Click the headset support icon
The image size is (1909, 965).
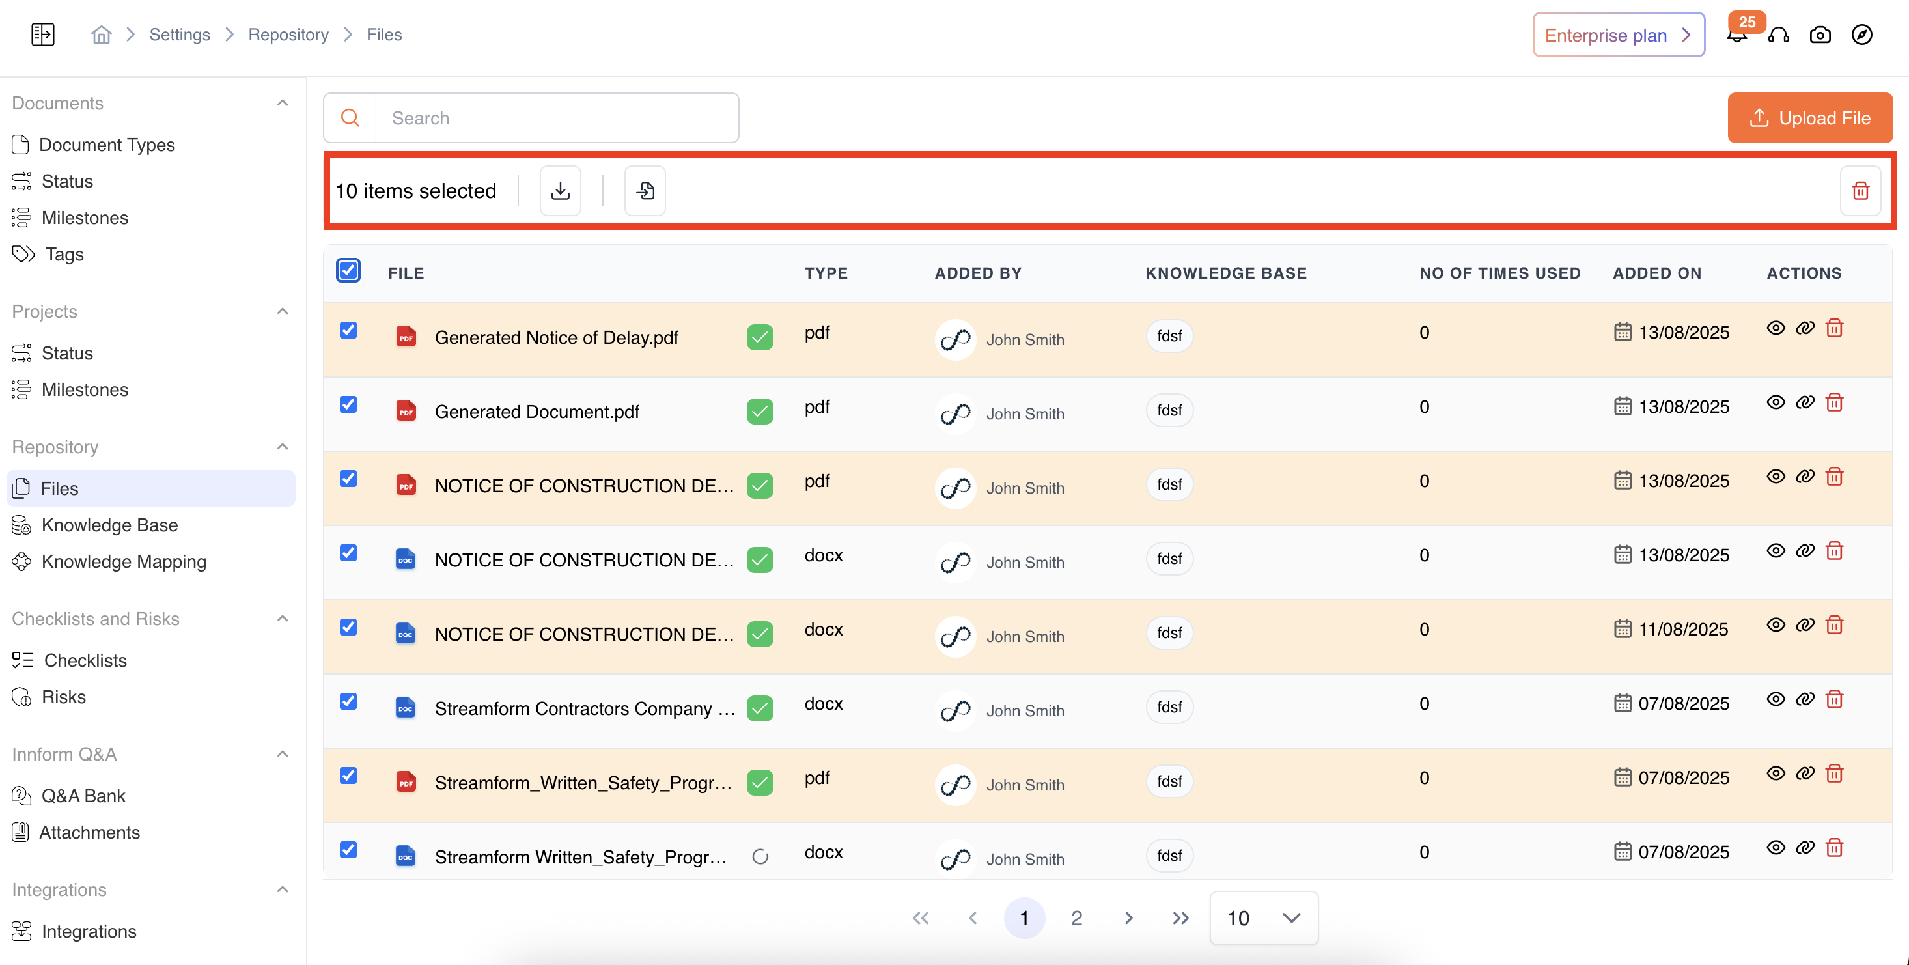click(1779, 35)
